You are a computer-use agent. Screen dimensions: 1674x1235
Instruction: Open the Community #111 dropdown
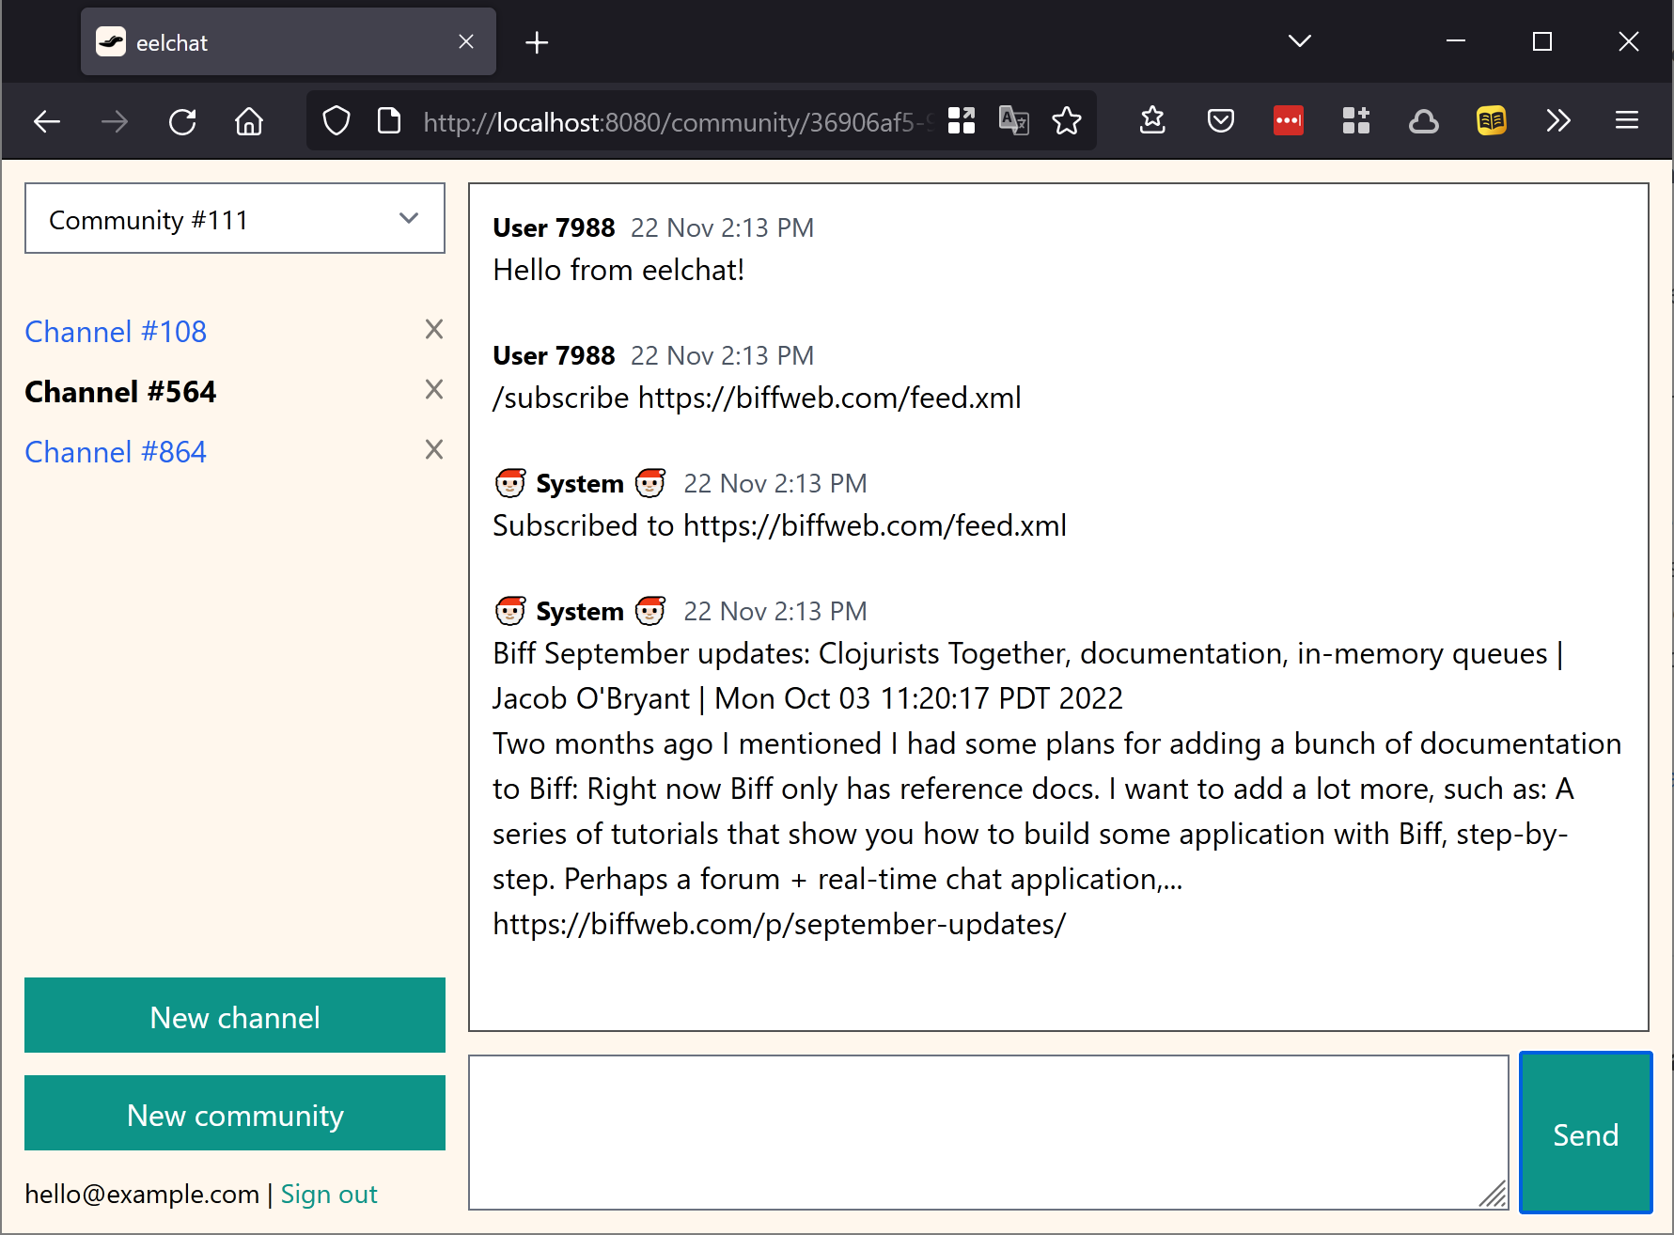click(x=235, y=219)
